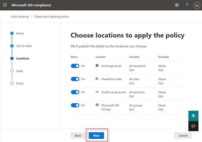
Task: Go to the Name step
Action: [20, 34]
